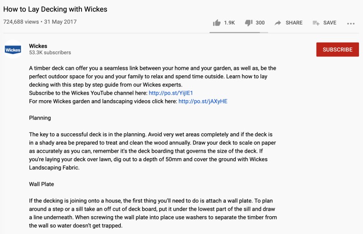Subscribe to the Wickes channel
This screenshot has height=234, width=363.
(x=338, y=49)
